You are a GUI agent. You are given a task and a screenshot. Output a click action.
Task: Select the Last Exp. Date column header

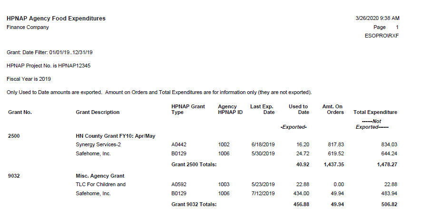263,109
